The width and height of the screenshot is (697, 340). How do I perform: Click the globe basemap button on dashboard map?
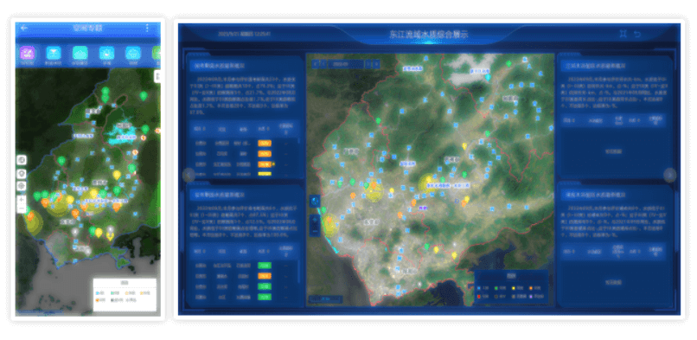tap(315, 202)
